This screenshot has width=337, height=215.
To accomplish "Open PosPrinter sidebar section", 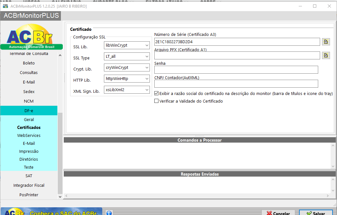I will click(x=29, y=195).
